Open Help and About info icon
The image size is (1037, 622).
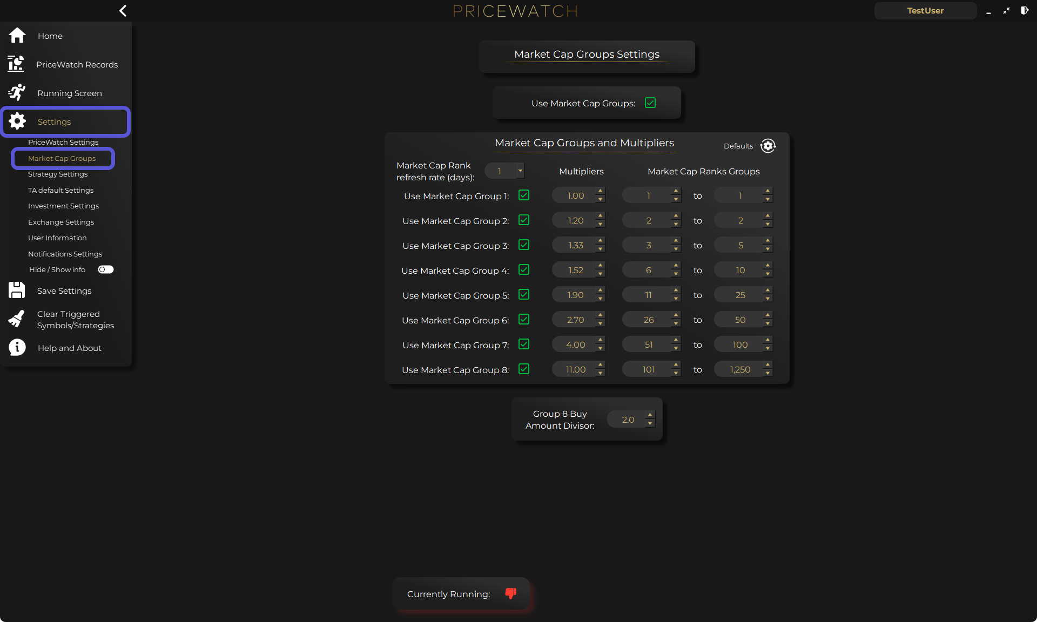pos(17,348)
